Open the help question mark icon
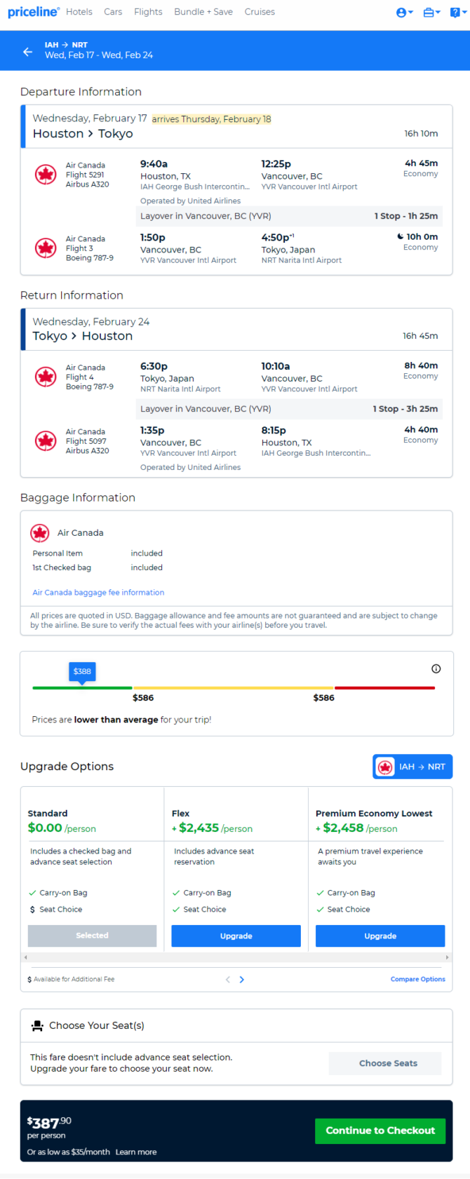This screenshot has width=470, height=1179. [x=457, y=13]
